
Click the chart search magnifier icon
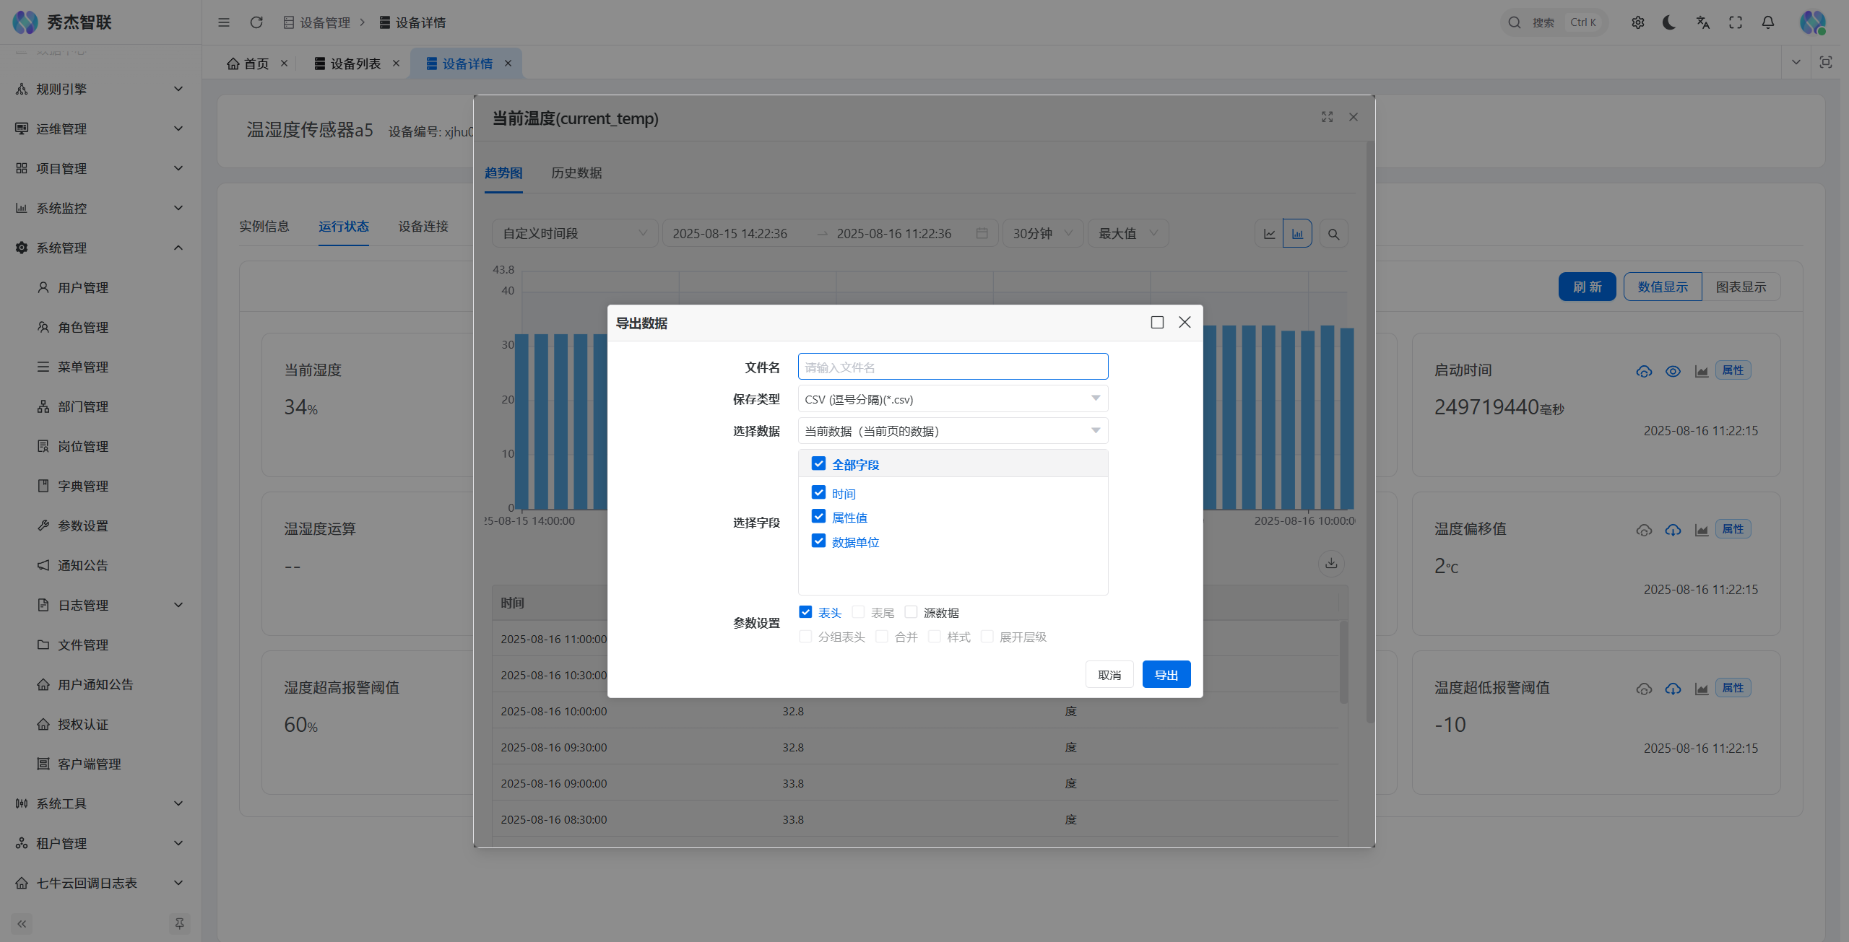click(x=1333, y=234)
